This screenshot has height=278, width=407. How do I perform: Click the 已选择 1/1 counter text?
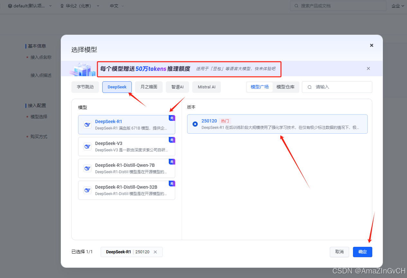(x=82, y=252)
